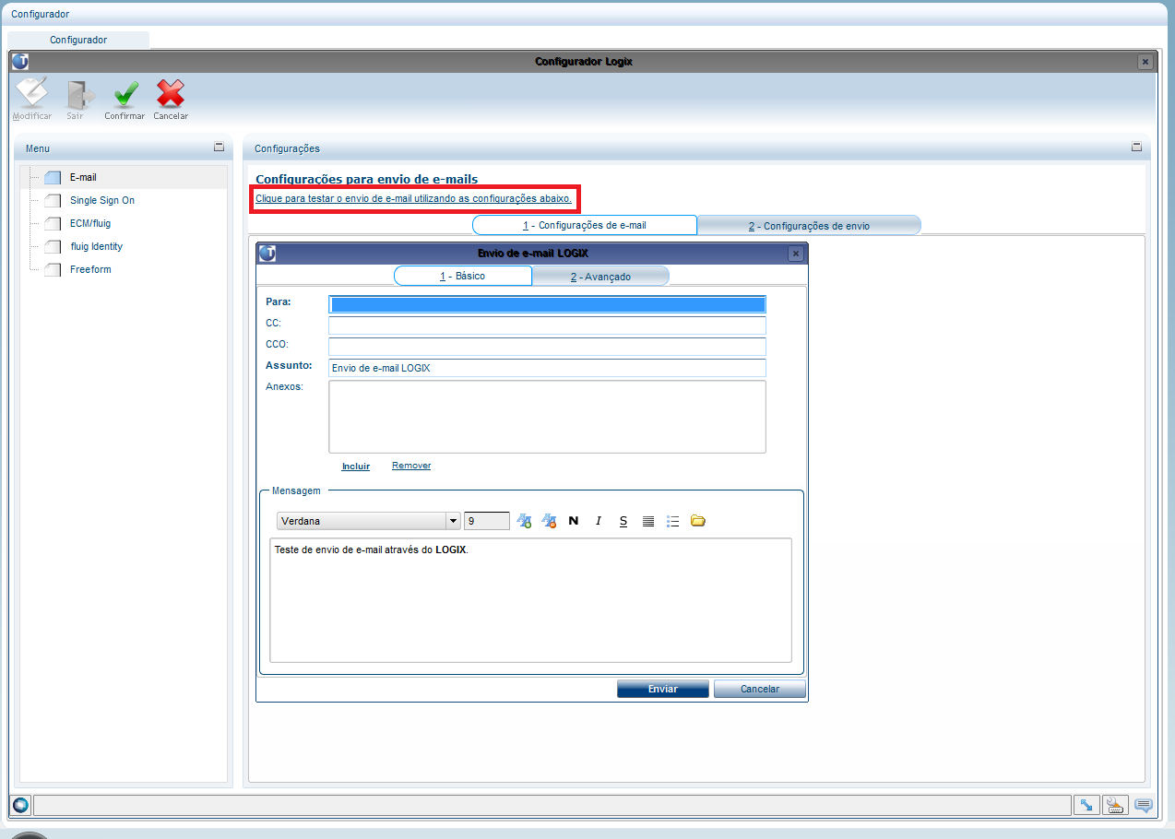
Task: Switch to 2 - Configurações de envio tab
Action: [809, 225]
